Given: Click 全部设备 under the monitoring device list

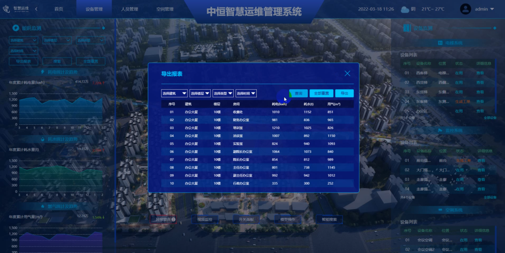Looking at the screenshot, I should click(x=490, y=197).
